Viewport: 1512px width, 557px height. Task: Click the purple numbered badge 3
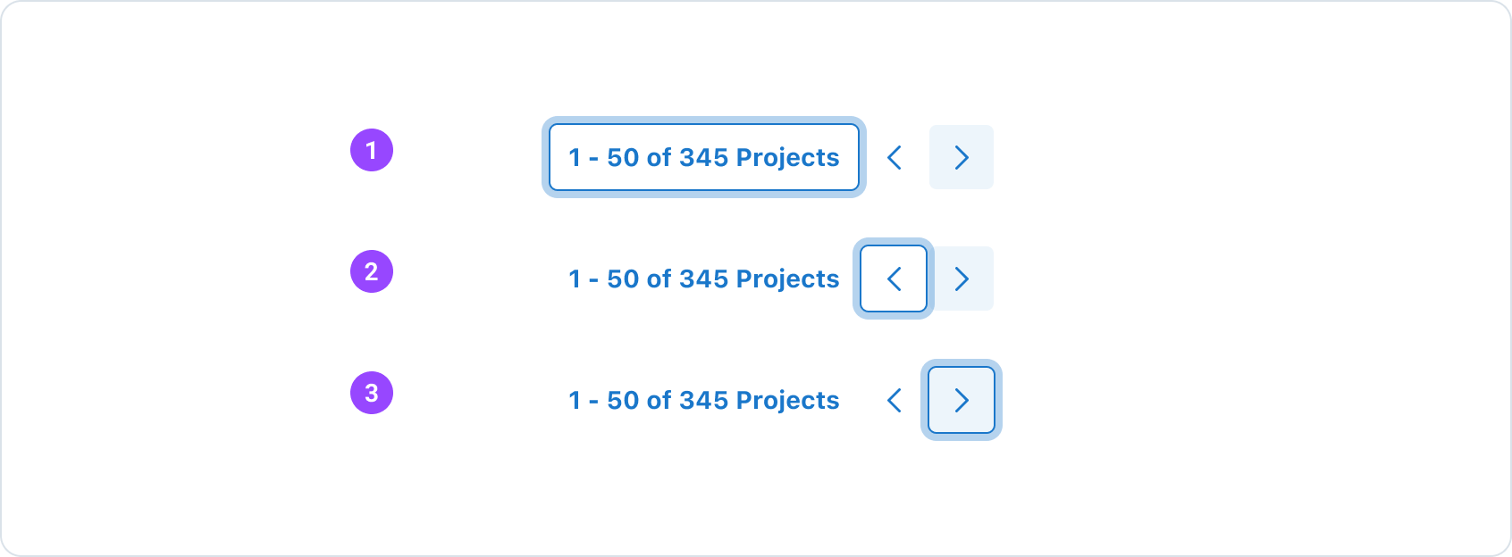click(372, 395)
